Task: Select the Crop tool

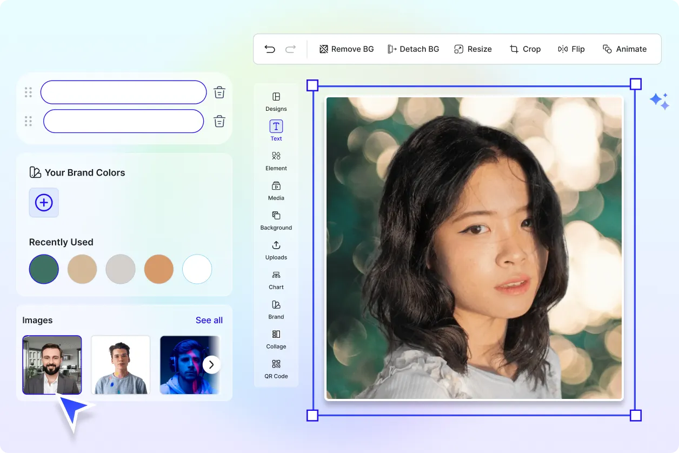Action: point(525,49)
